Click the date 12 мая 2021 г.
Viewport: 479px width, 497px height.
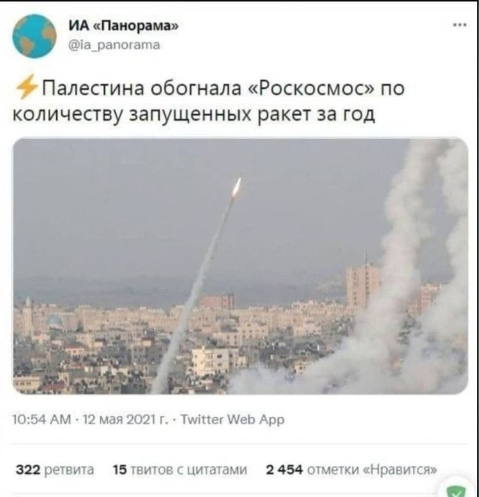tap(125, 420)
